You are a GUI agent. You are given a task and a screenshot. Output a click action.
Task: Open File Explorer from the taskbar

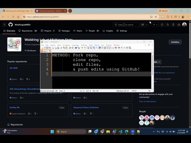coord(108,132)
